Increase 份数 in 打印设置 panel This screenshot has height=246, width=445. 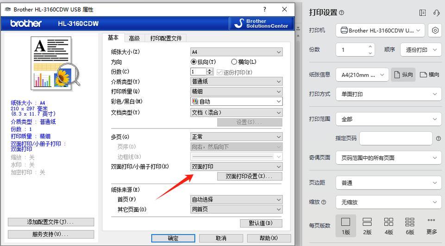(370, 47)
